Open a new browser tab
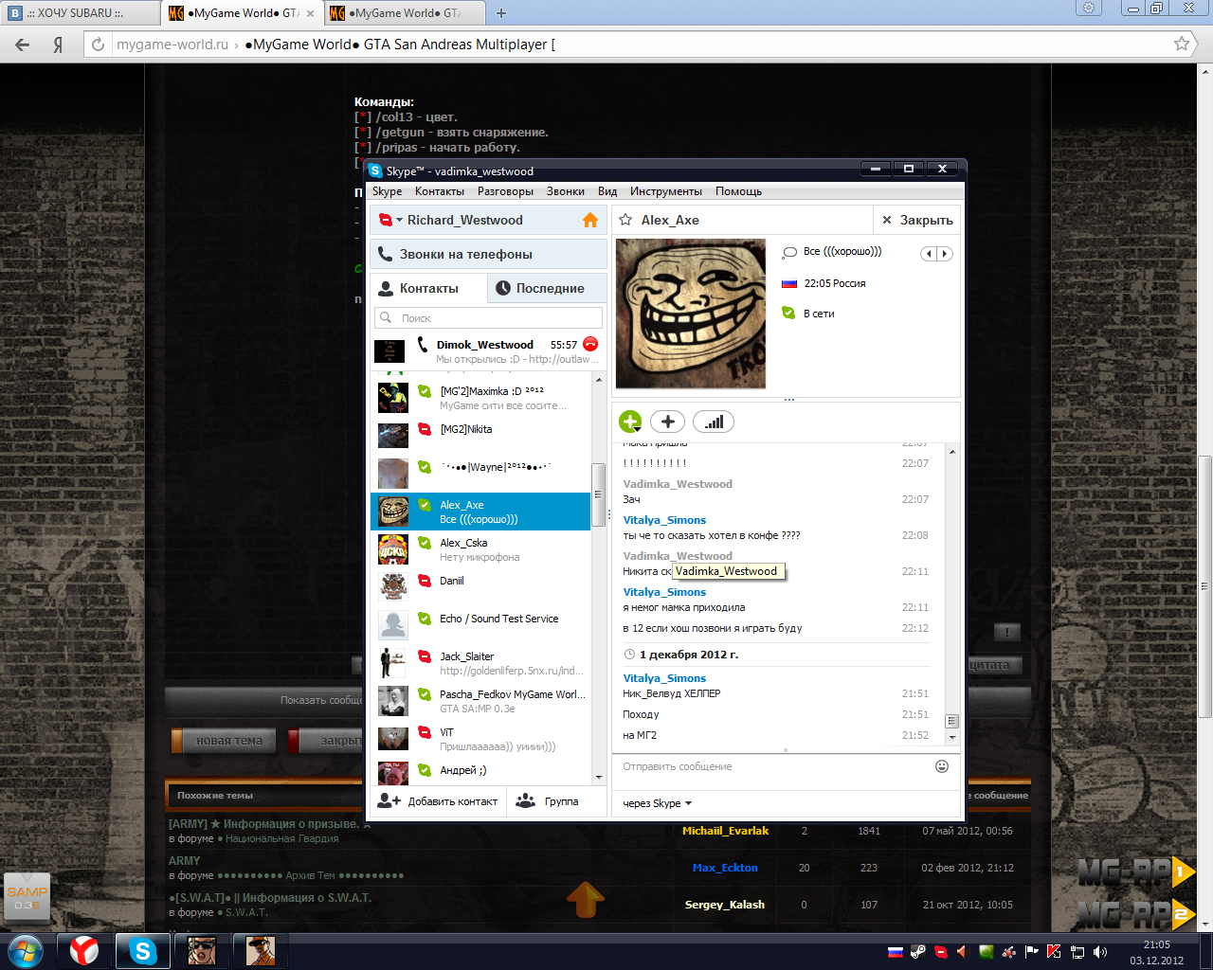 tap(501, 13)
